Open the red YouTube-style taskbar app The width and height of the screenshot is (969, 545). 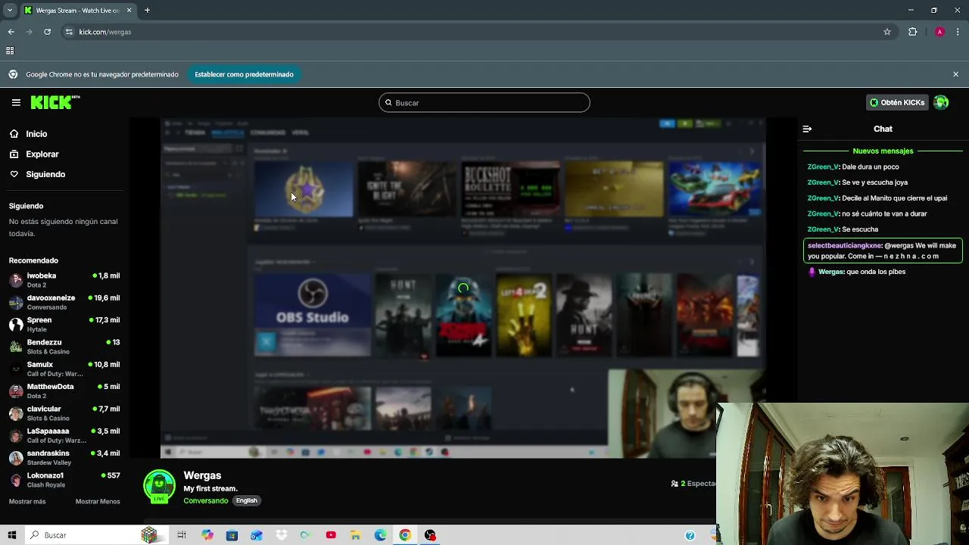click(331, 535)
